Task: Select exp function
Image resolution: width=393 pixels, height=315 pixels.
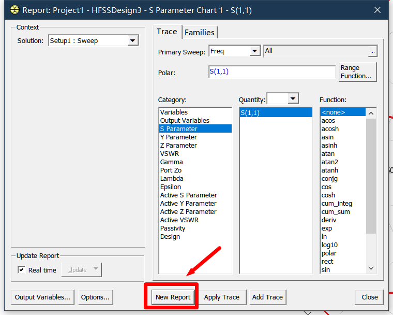Action: click(x=343, y=228)
